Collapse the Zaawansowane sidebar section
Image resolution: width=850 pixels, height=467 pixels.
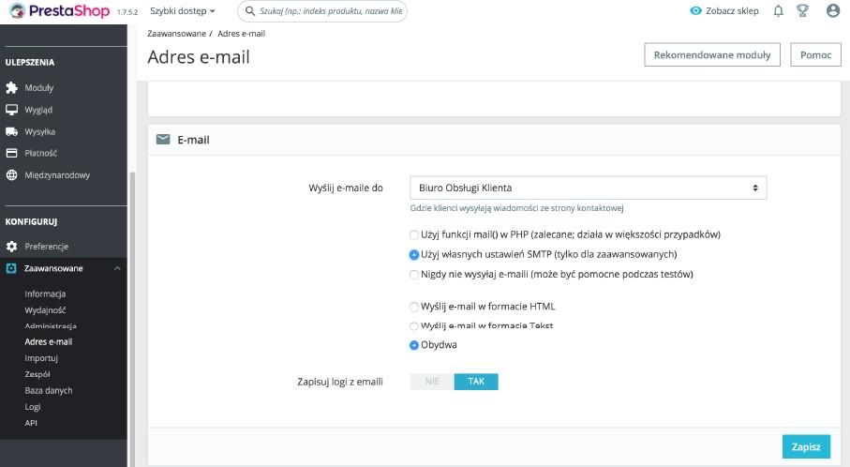tap(116, 269)
